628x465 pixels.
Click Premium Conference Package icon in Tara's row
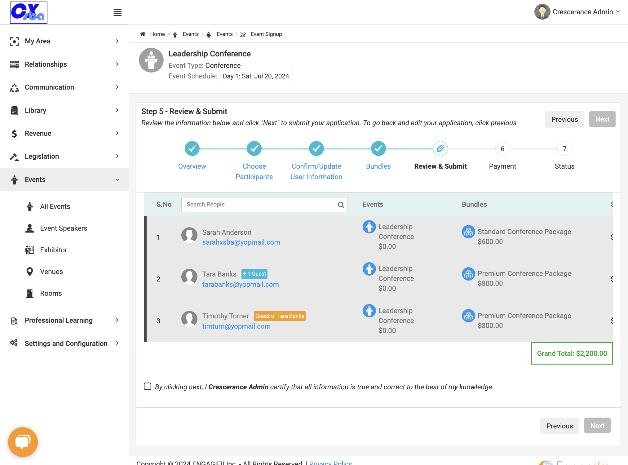point(468,274)
